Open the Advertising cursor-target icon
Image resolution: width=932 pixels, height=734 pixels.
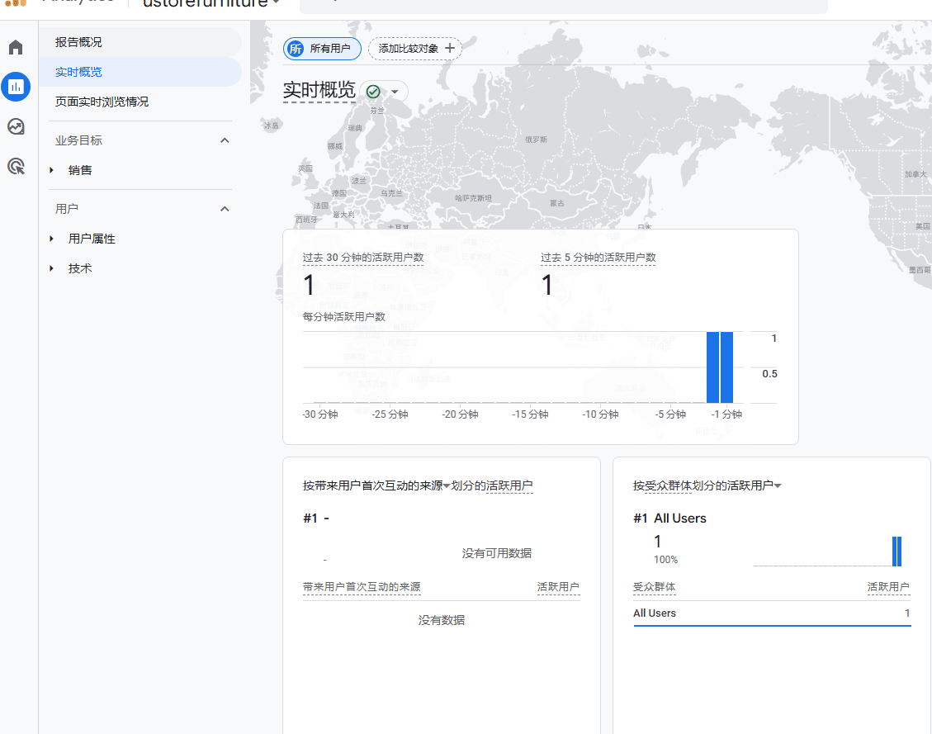[16, 167]
